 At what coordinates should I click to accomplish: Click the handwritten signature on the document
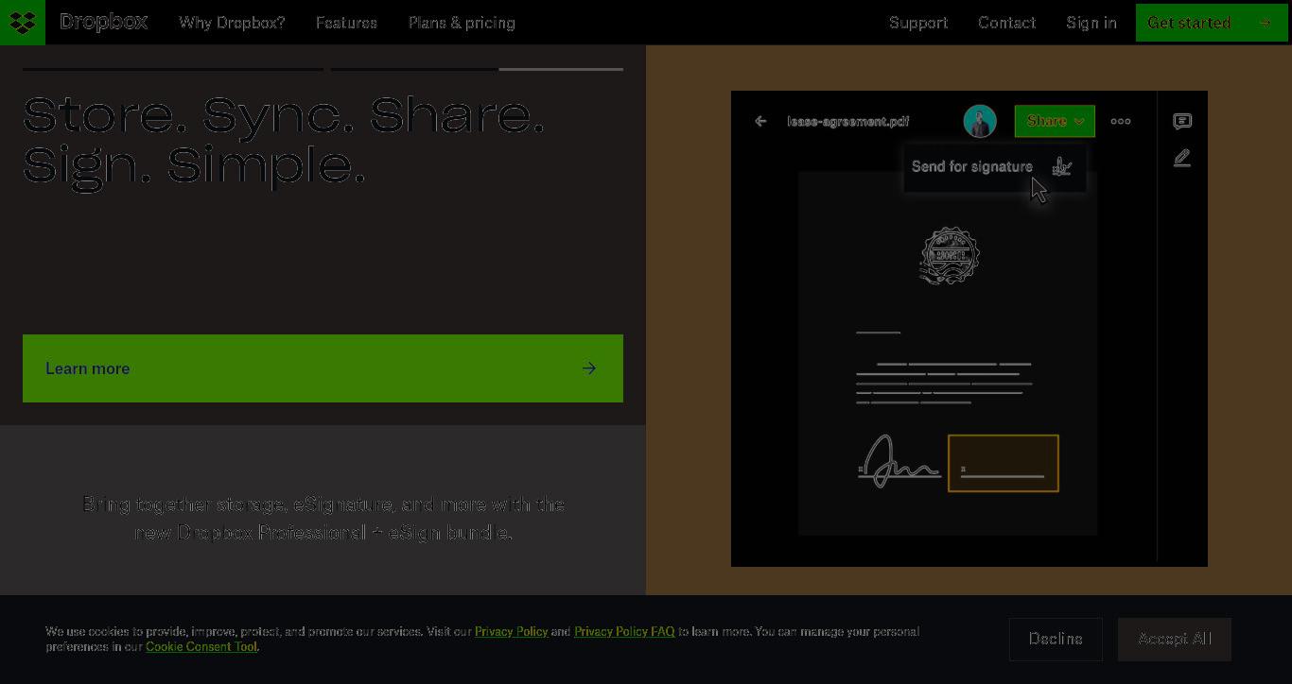click(899, 461)
